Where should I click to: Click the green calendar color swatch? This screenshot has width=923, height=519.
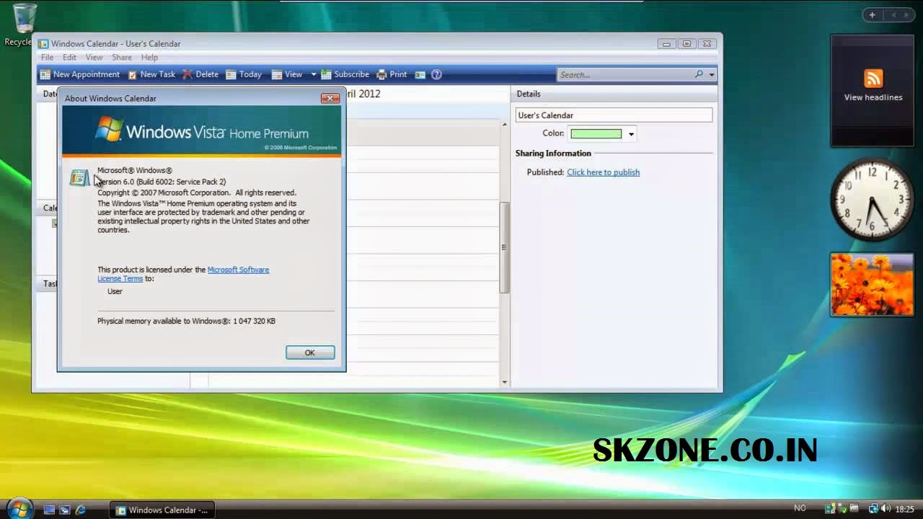click(x=596, y=133)
